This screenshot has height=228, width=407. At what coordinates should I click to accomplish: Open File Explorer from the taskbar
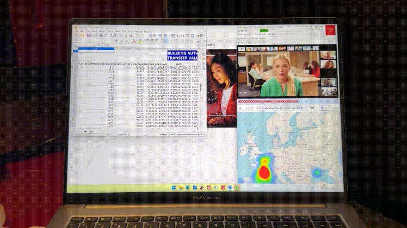pyautogui.click(x=181, y=188)
